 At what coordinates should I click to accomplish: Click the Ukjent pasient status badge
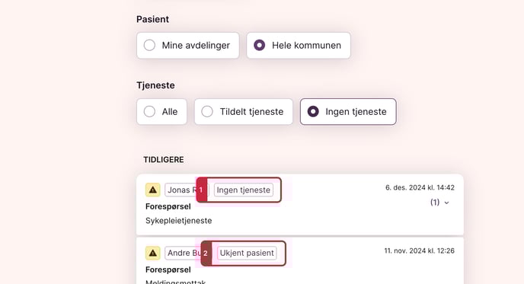pyautogui.click(x=247, y=253)
